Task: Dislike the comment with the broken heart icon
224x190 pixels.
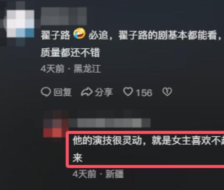Action: click(x=167, y=92)
